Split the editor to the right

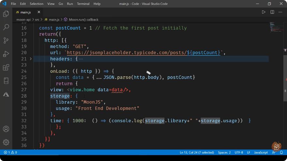[x=272, y=12]
